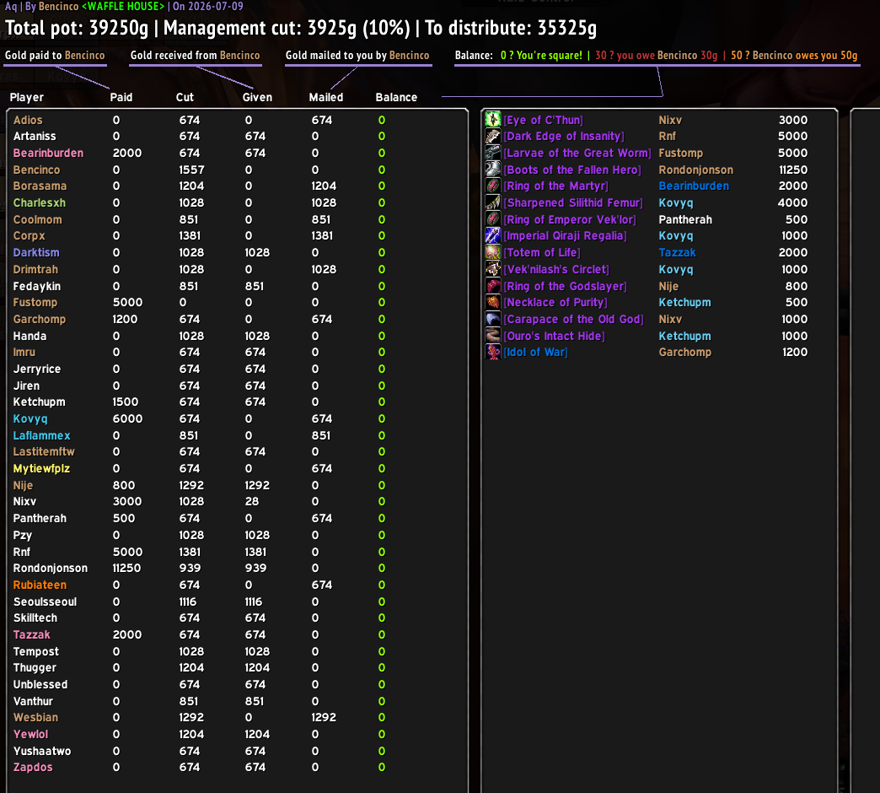This screenshot has height=793, width=880.
Task: Click the Idol of War icon
Action: tap(493, 352)
